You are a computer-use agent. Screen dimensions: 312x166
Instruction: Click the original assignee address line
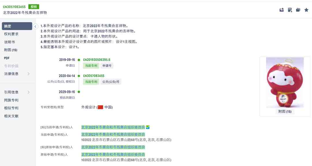(x=126, y=160)
